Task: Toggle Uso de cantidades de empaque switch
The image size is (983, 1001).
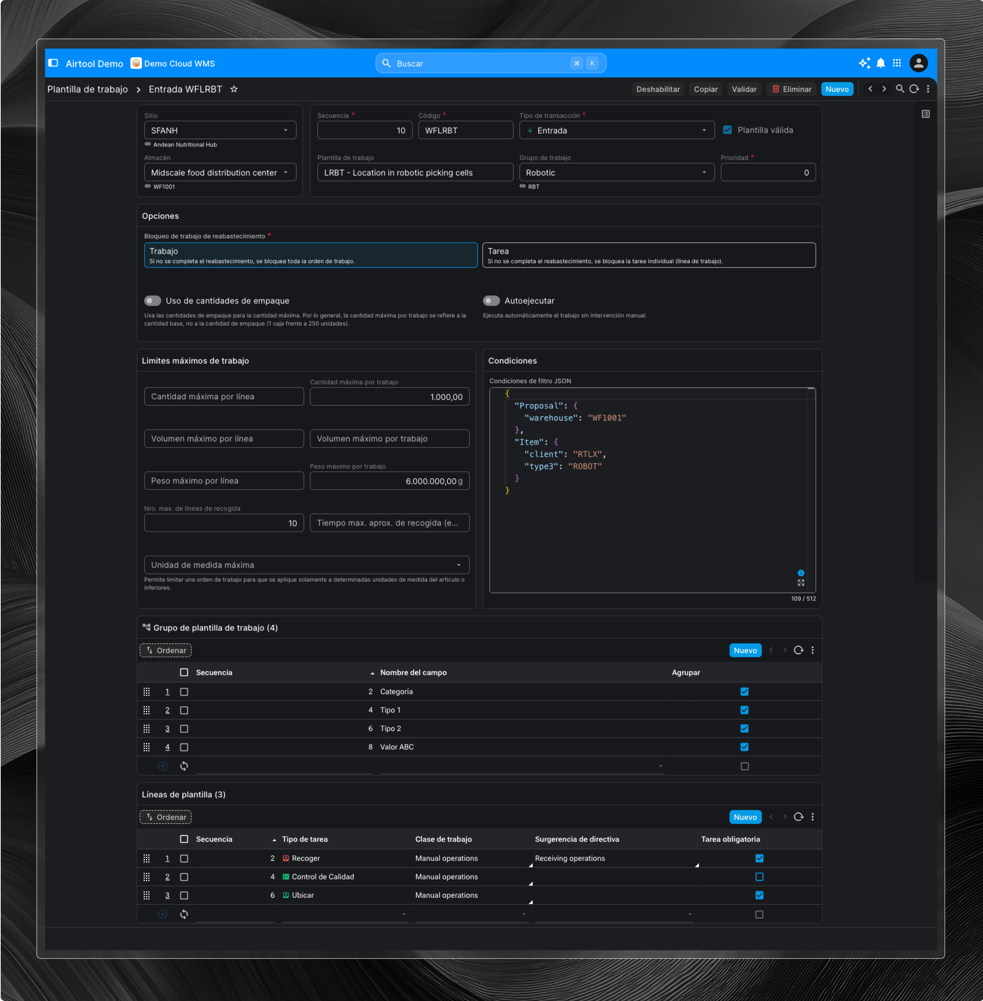Action: tap(152, 301)
